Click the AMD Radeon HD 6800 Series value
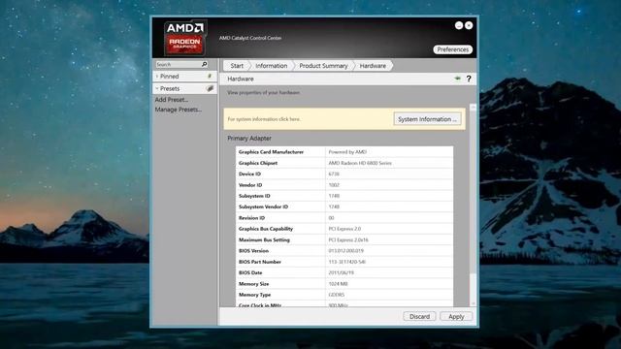Image resolution: width=621 pixels, height=349 pixels. pyautogui.click(x=360, y=163)
